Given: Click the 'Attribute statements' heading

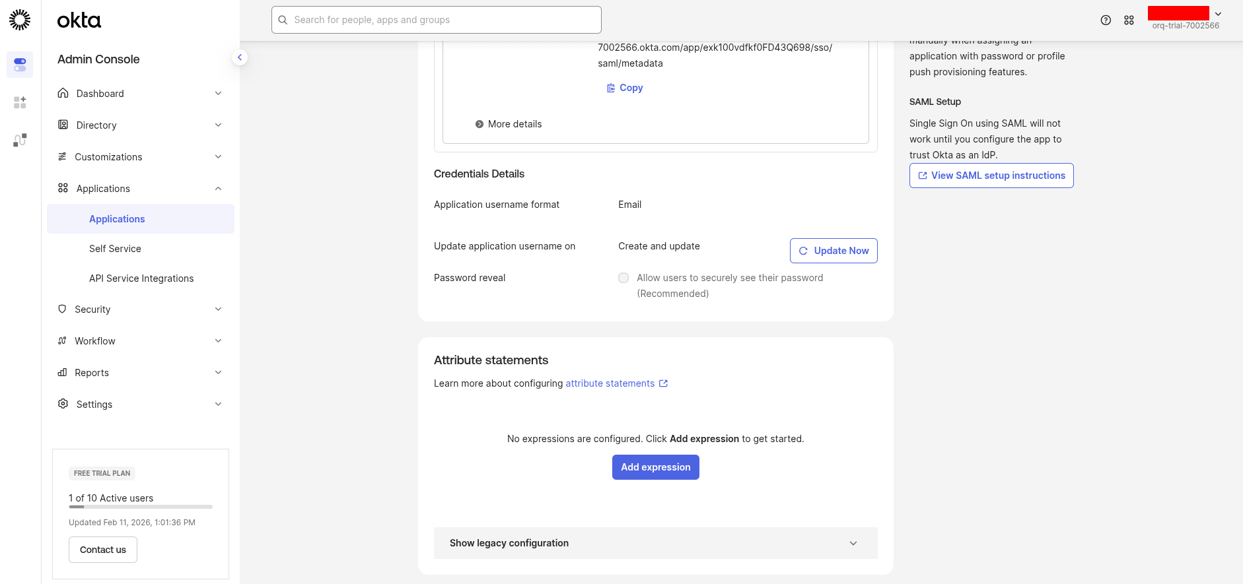Looking at the screenshot, I should (x=491, y=360).
